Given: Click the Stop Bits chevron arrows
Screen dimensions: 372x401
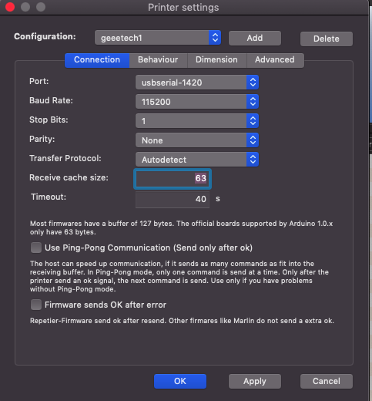Looking at the screenshot, I should [x=253, y=121].
